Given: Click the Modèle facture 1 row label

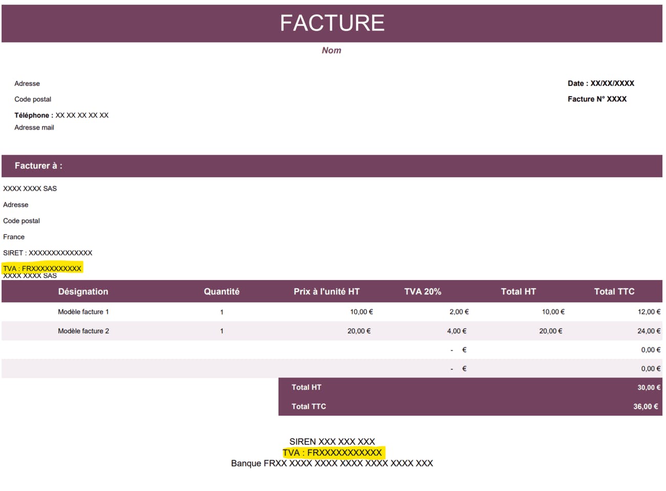Looking at the screenshot, I should tap(83, 312).
